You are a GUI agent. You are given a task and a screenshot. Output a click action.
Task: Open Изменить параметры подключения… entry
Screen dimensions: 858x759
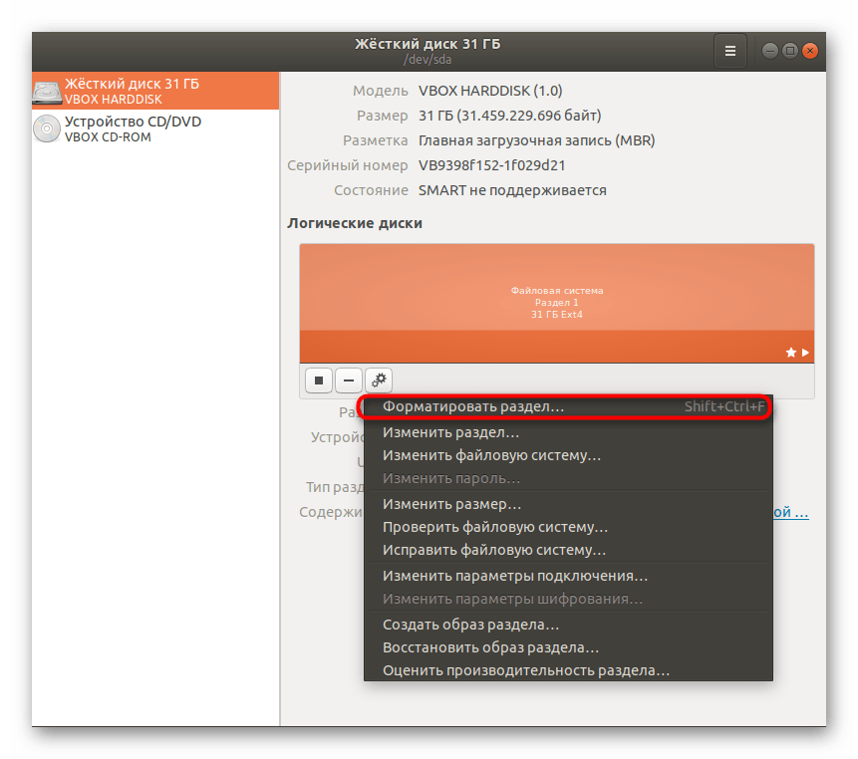pyautogui.click(x=515, y=576)
